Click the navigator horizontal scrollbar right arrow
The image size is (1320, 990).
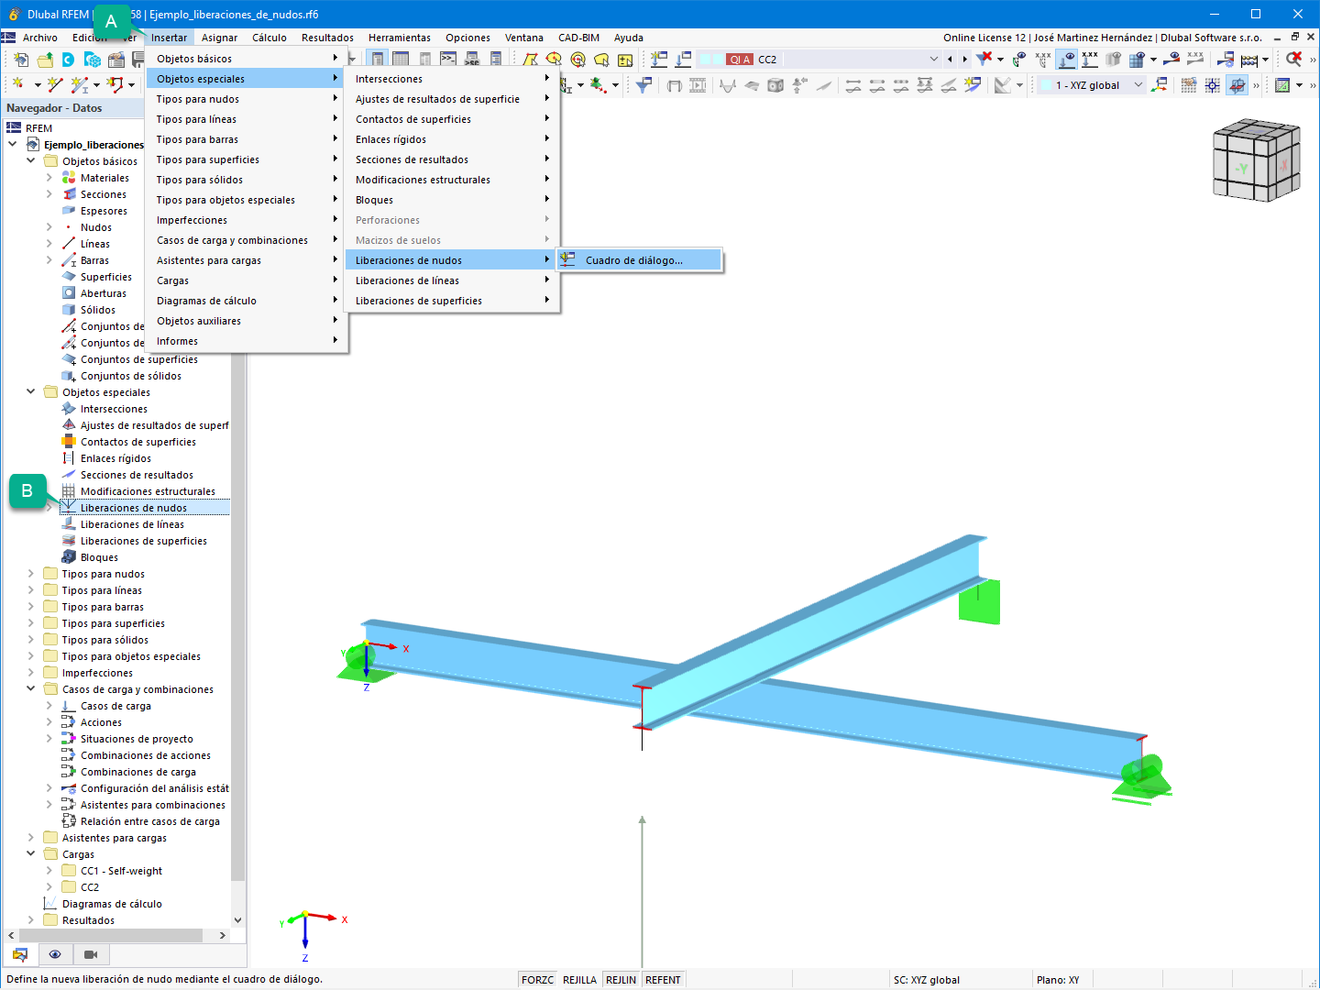click(224, 935)
